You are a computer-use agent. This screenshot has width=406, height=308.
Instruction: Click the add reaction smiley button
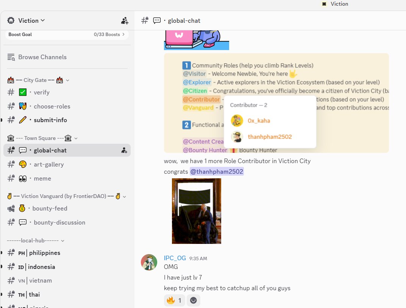[x=194, y=300]
